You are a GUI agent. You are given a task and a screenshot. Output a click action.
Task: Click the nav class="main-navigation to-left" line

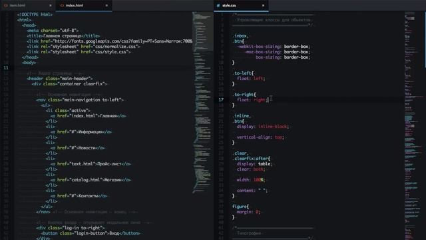[80, 100]
